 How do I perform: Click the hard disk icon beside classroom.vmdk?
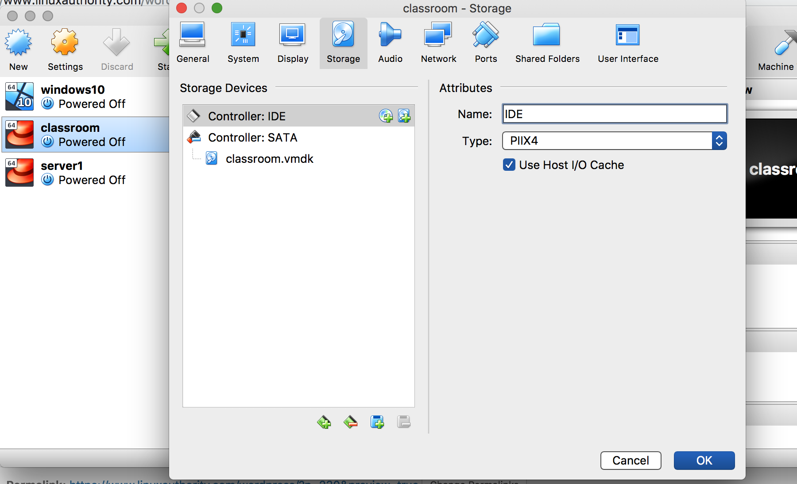(x=212, y=158)
